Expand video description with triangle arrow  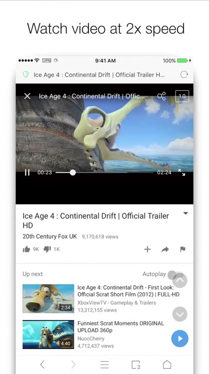coord(186,213)
